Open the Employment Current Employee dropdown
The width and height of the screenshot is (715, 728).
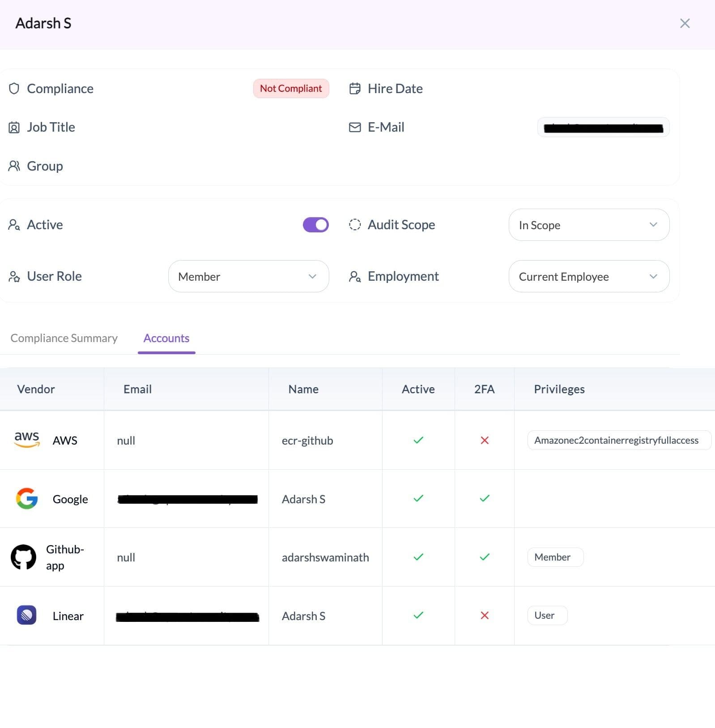[588, 276]
